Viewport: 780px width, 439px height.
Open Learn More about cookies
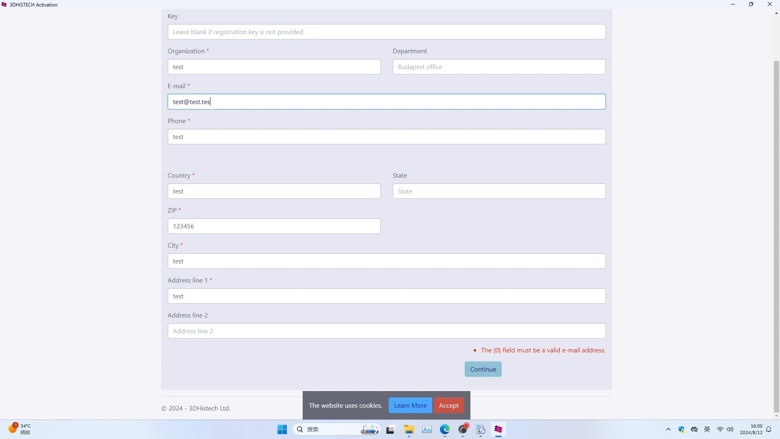(x=410, y=405)
